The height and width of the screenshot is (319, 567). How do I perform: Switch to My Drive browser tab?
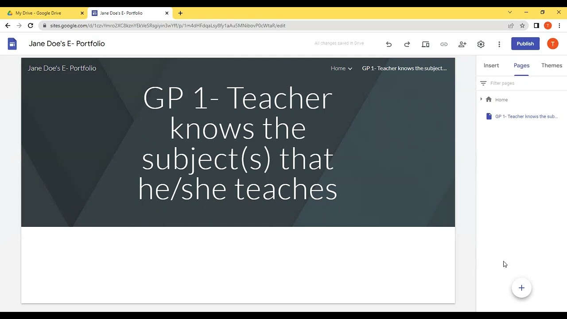click(x=44, y=13)
